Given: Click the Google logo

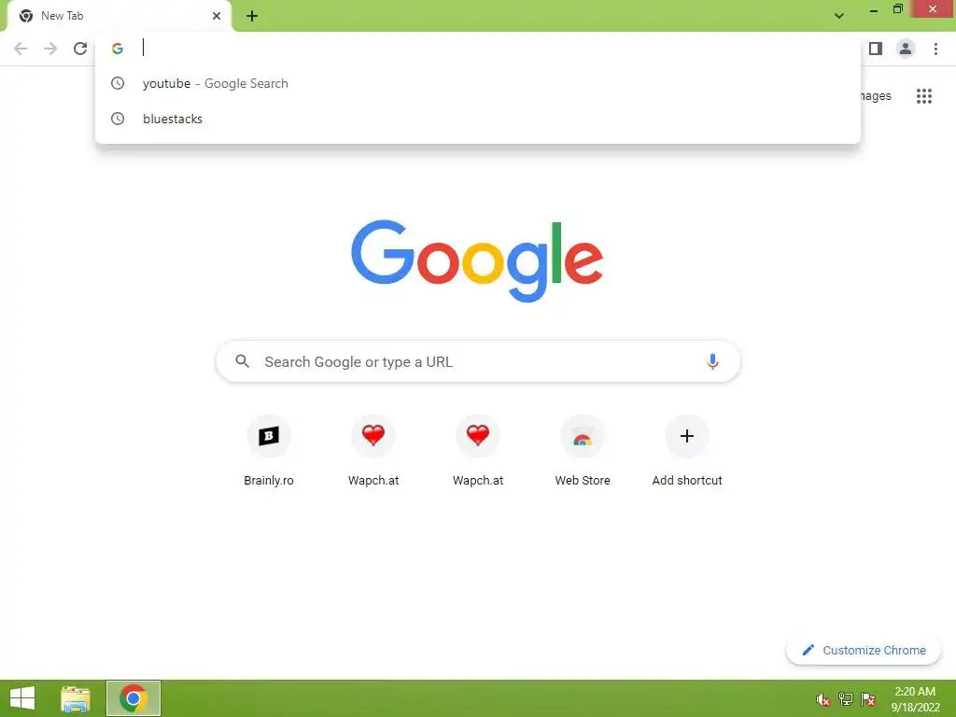Looking at the screenshot, I should pyautogui.click(x=477, y=261).
